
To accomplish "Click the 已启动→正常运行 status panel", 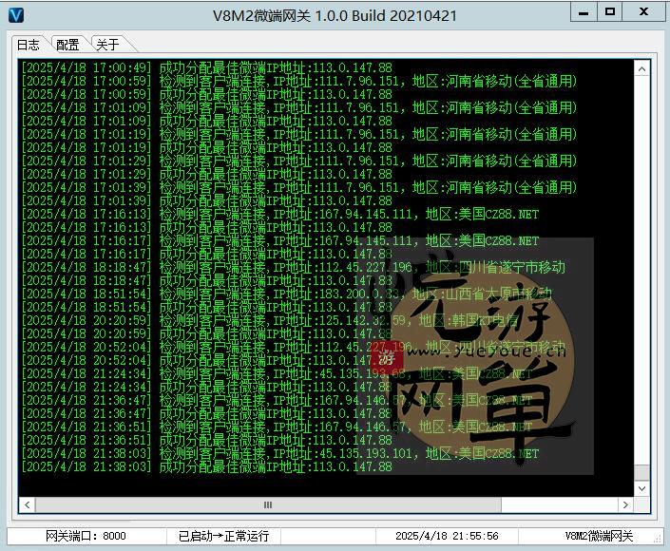I will (223, 536).
